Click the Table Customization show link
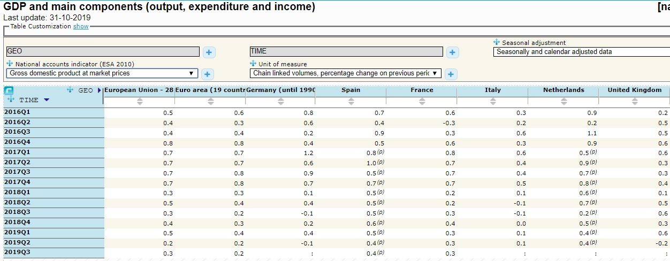Viewport: 670px width, 261px height. 81,26
